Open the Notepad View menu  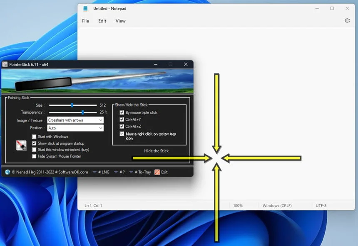tap(120, 21)
